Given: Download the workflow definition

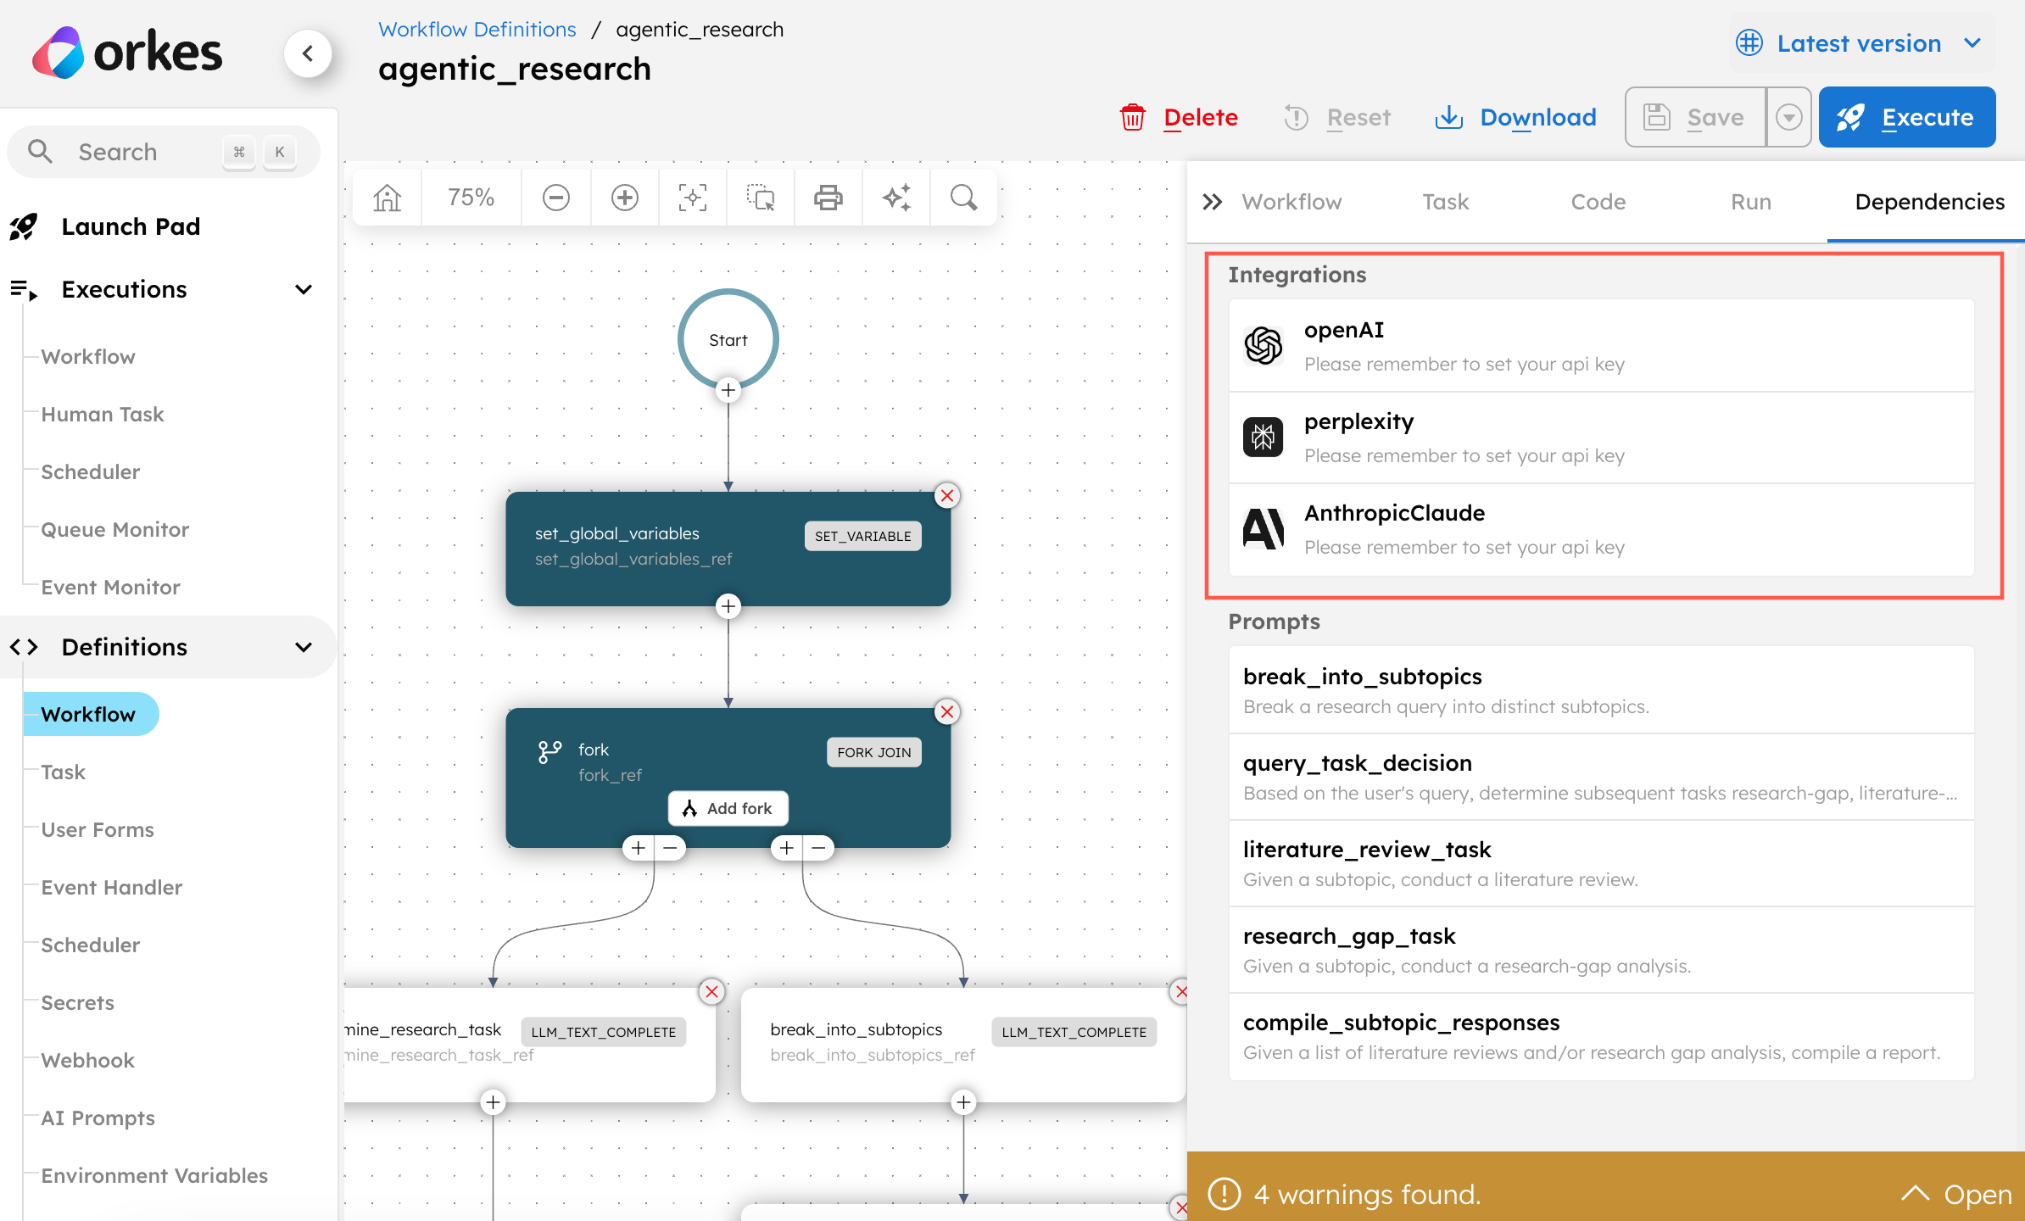Looking at the screenshot, I should 1516,117.
